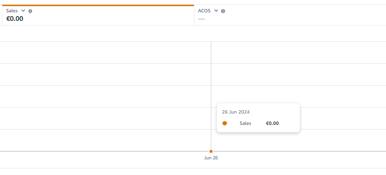Click the Sales label in tooltip

point(246,123)
